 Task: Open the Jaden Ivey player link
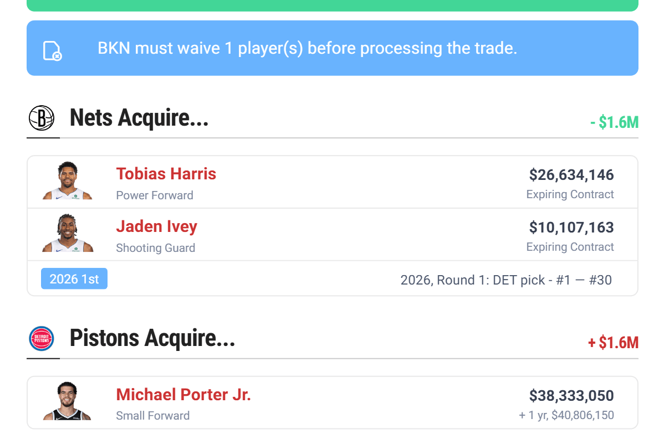156,226
